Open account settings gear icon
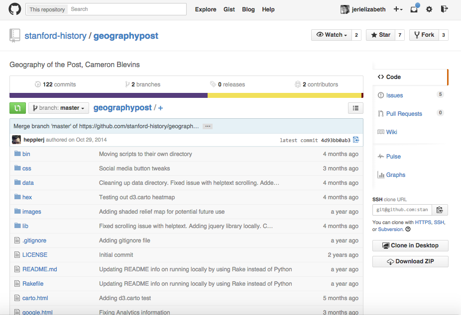Screen dimensions: 461x315 (429, 9)
